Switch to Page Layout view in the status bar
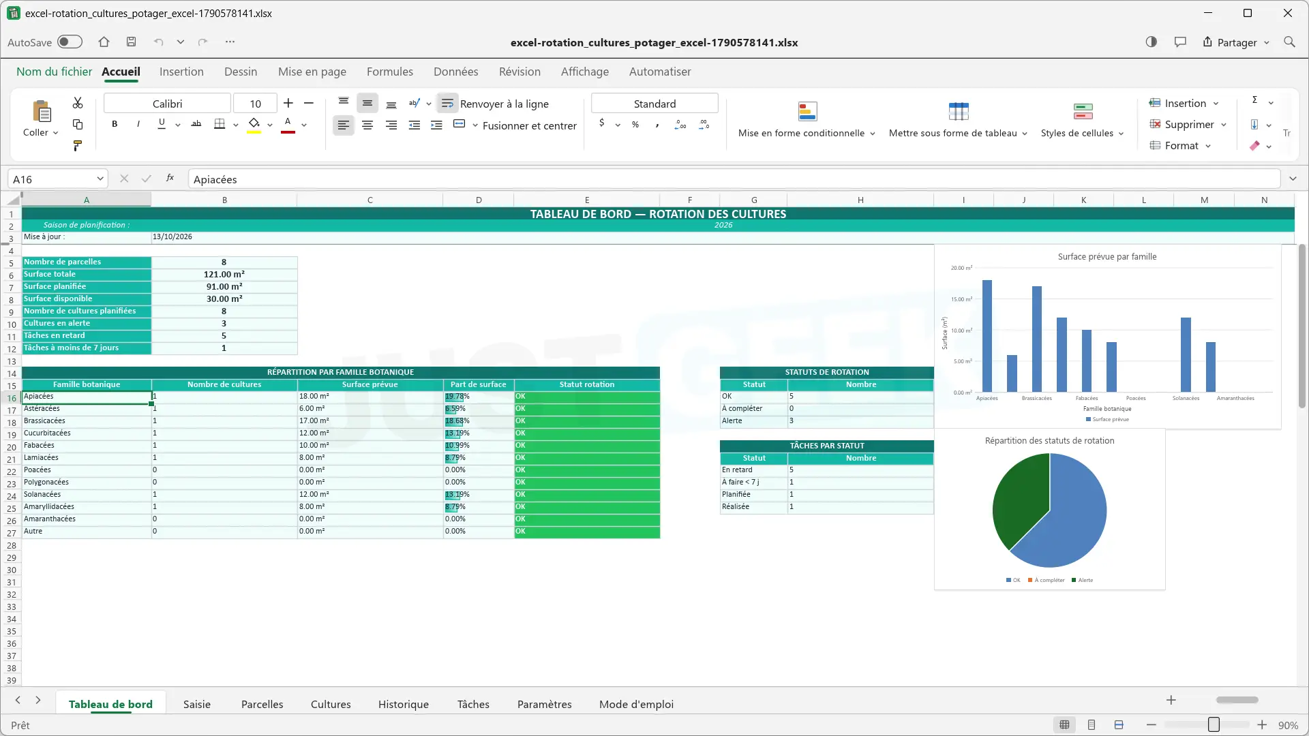The height and width of the screenshot is (736, 1309). 1092,725
